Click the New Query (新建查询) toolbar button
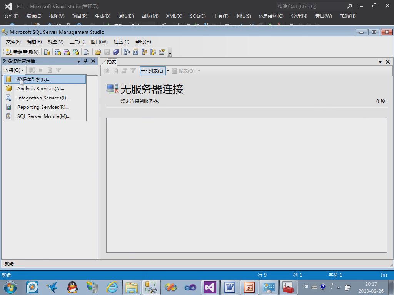 pos(22,52)
